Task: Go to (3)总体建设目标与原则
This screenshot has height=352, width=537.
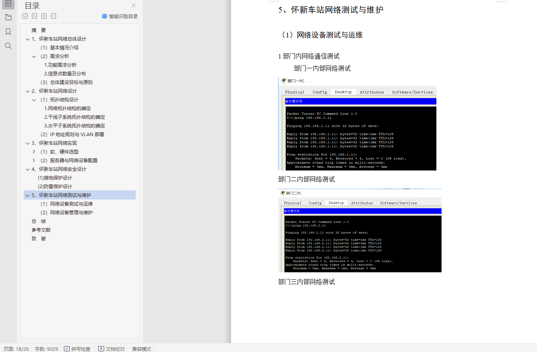Action: [66, 82]
